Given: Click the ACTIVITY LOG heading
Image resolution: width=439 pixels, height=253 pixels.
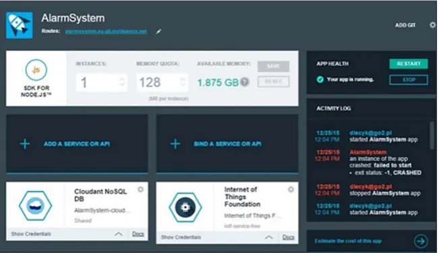Looking at the screenshot, I should click(333, 108).
